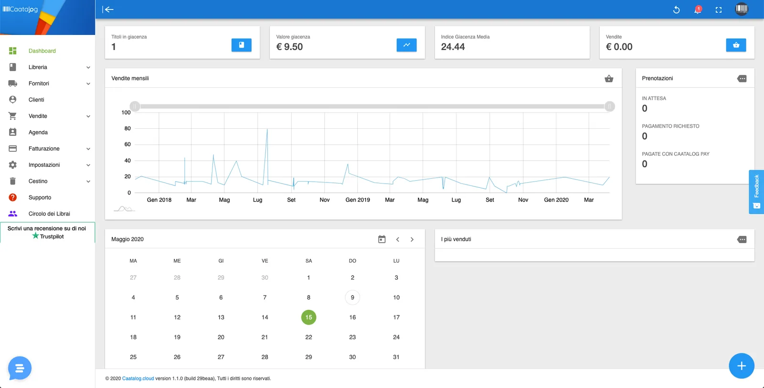This screenshot has width=764, height=388.
Task: Open the notifications bell
Action: point(698,10)
